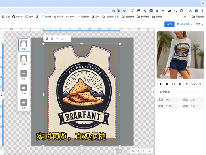Click the bottom-right selection handle
The height and width of the screenshot is (155, 206).
(120, 146)
